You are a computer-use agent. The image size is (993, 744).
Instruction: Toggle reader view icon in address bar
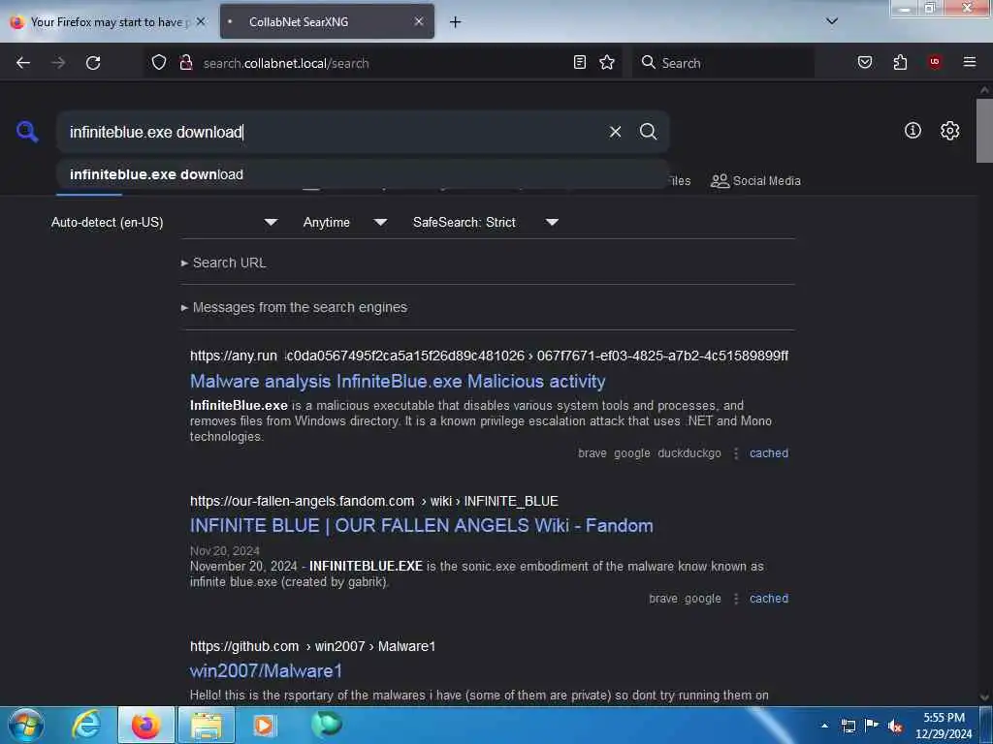coord(580,62)
